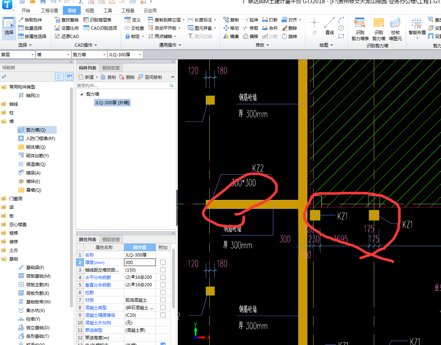
Task: Toggle 附加 checkbox for 材质 row
Action: tap(163, 300)
